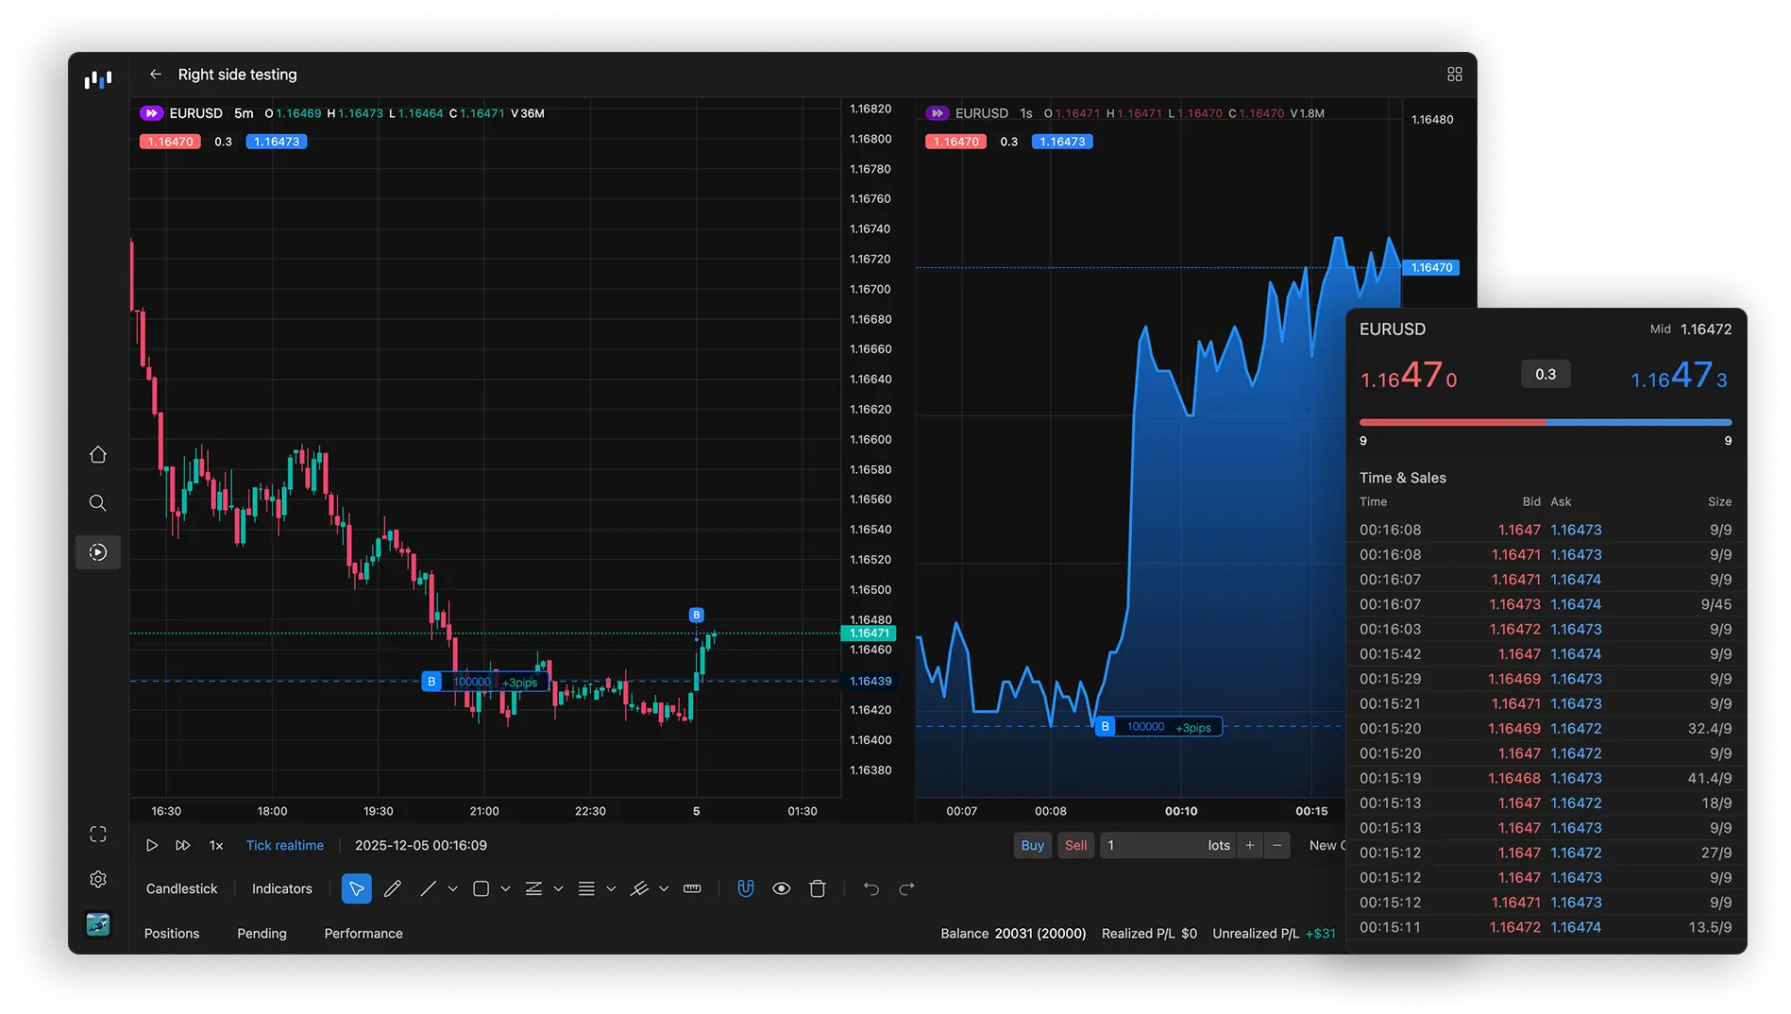Open the Tick realtime mode selector
Image resolution: width=1791 pixels, height=1014 pixels.
(x=285, y=846)
